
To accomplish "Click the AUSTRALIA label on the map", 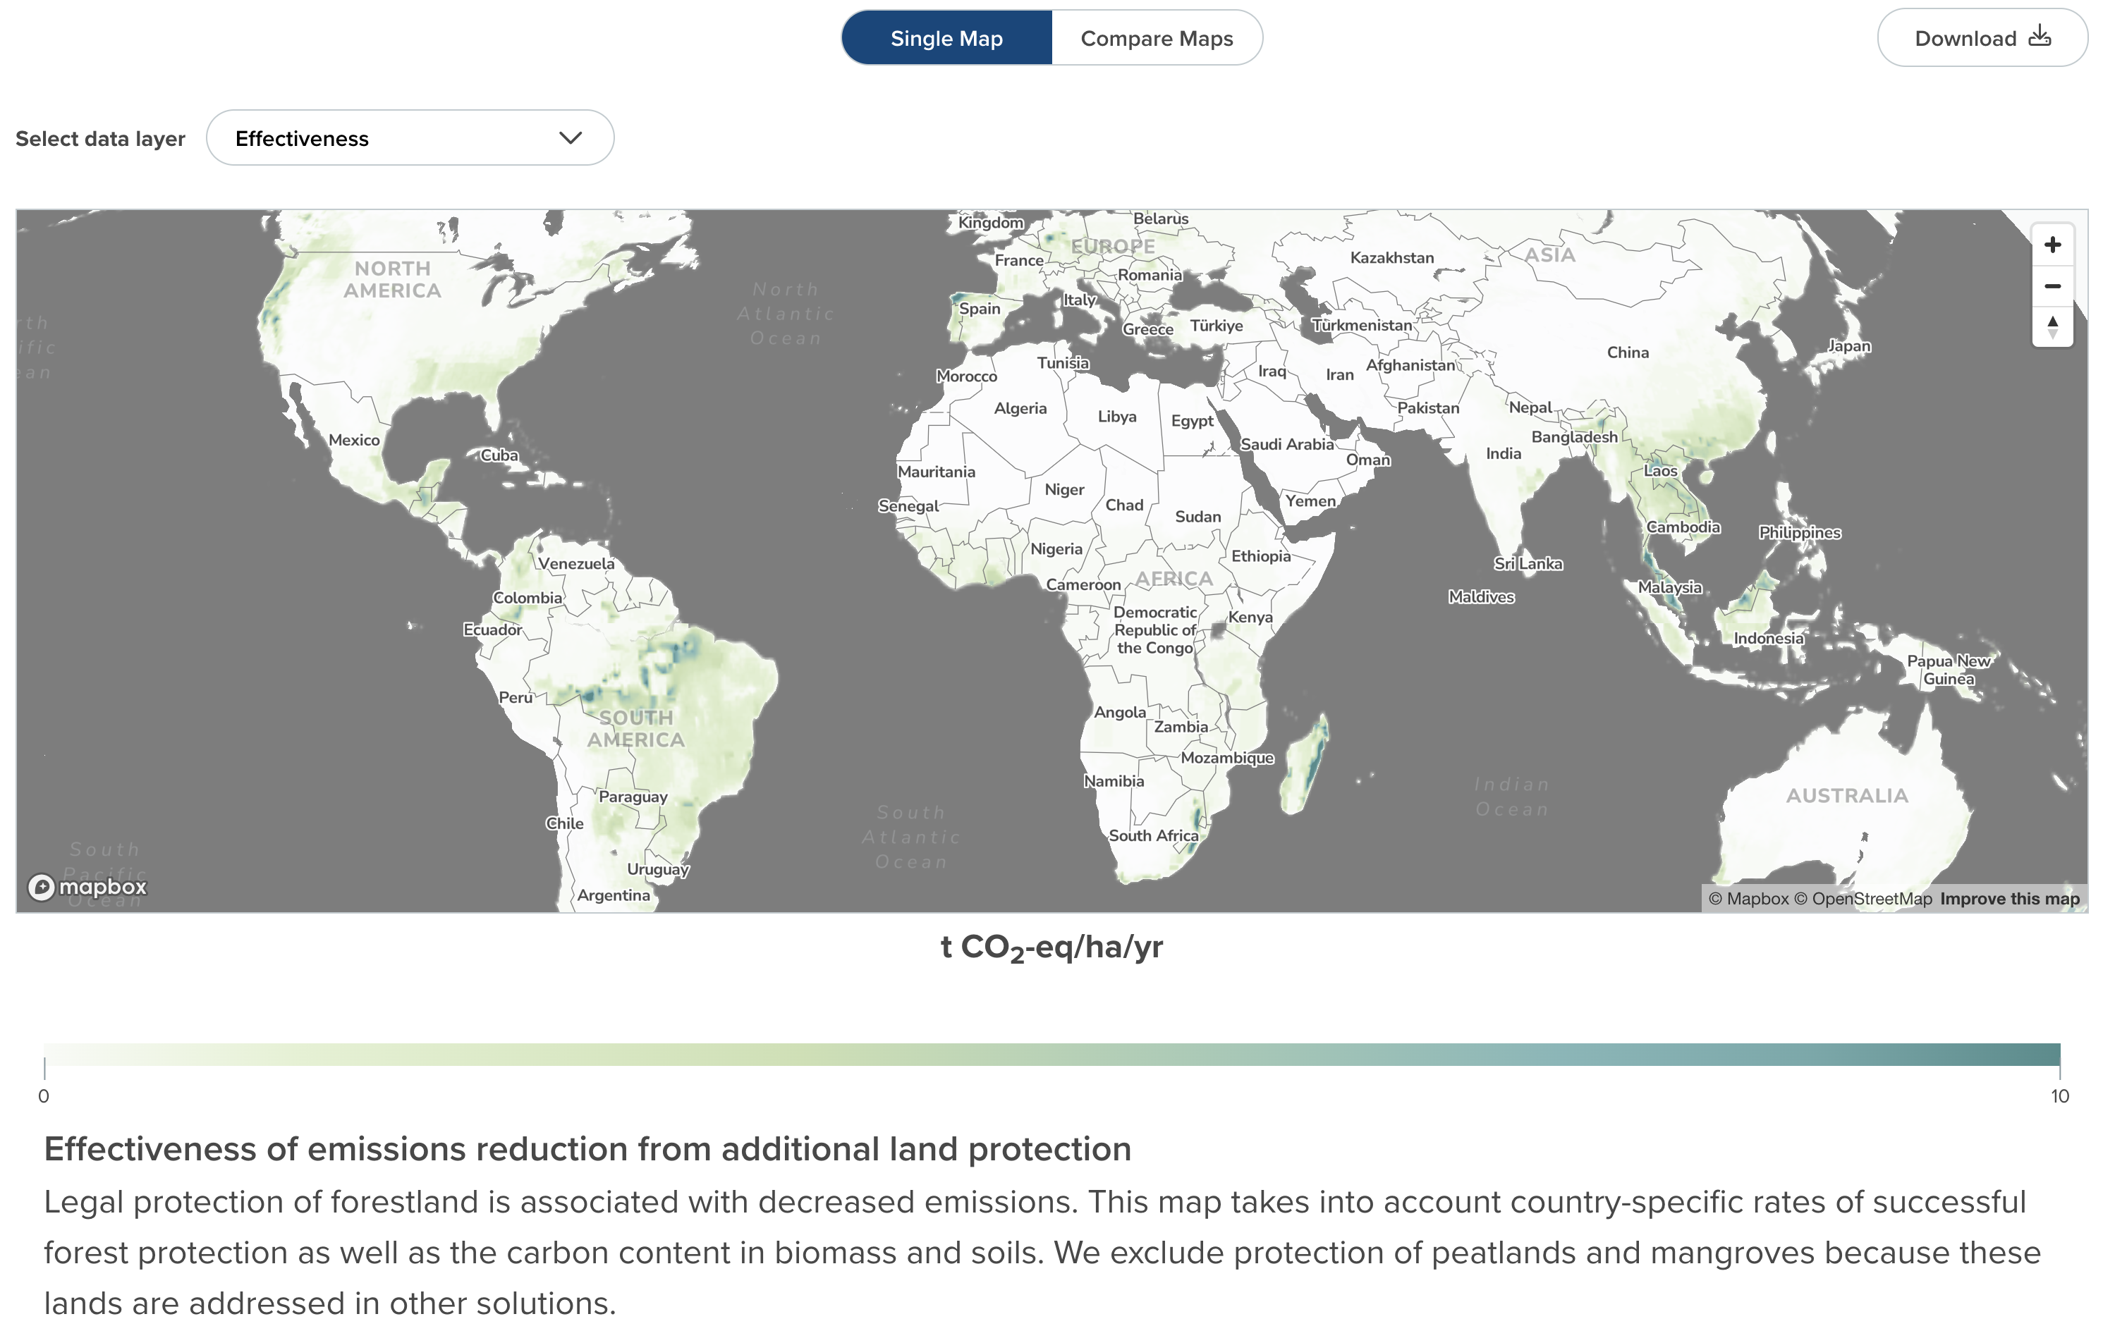I will coord(1846,796).
